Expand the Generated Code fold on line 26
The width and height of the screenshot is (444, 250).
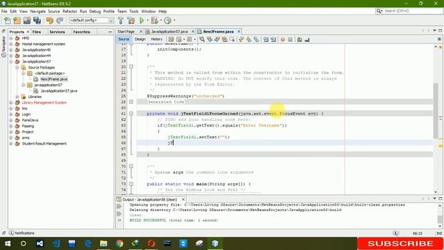131,102
